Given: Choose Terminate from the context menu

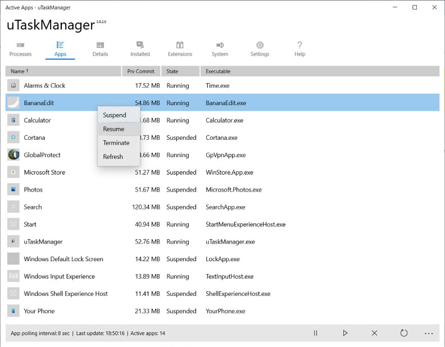Looking at the screenshot, I should tap(119, 143).
